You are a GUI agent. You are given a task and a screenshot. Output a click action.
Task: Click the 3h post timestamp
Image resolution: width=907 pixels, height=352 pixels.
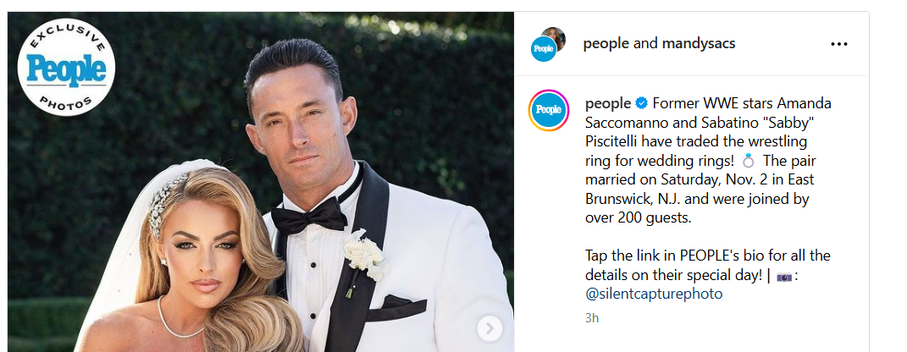click(x=592, y=318)
